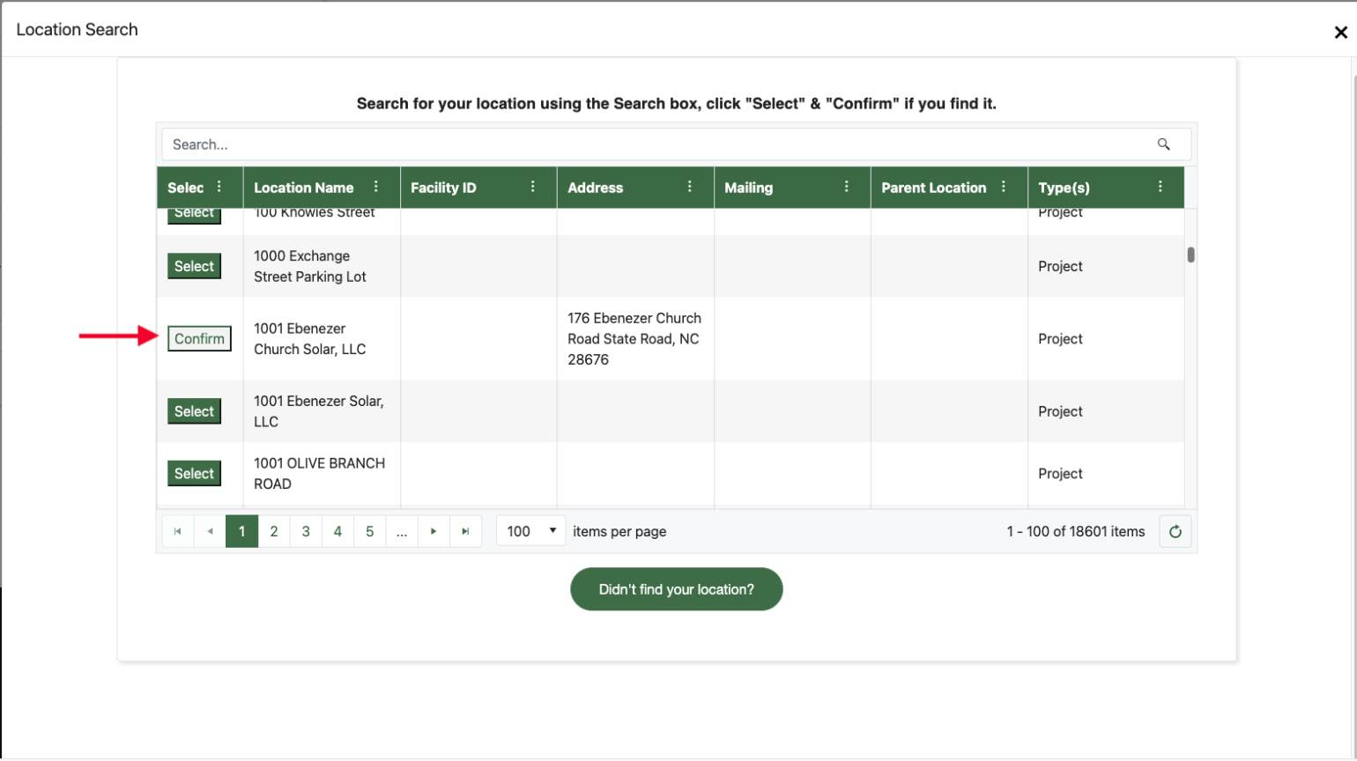Open the Facility ID column menu
This screenshot has width=1357, height=761.
532,187
